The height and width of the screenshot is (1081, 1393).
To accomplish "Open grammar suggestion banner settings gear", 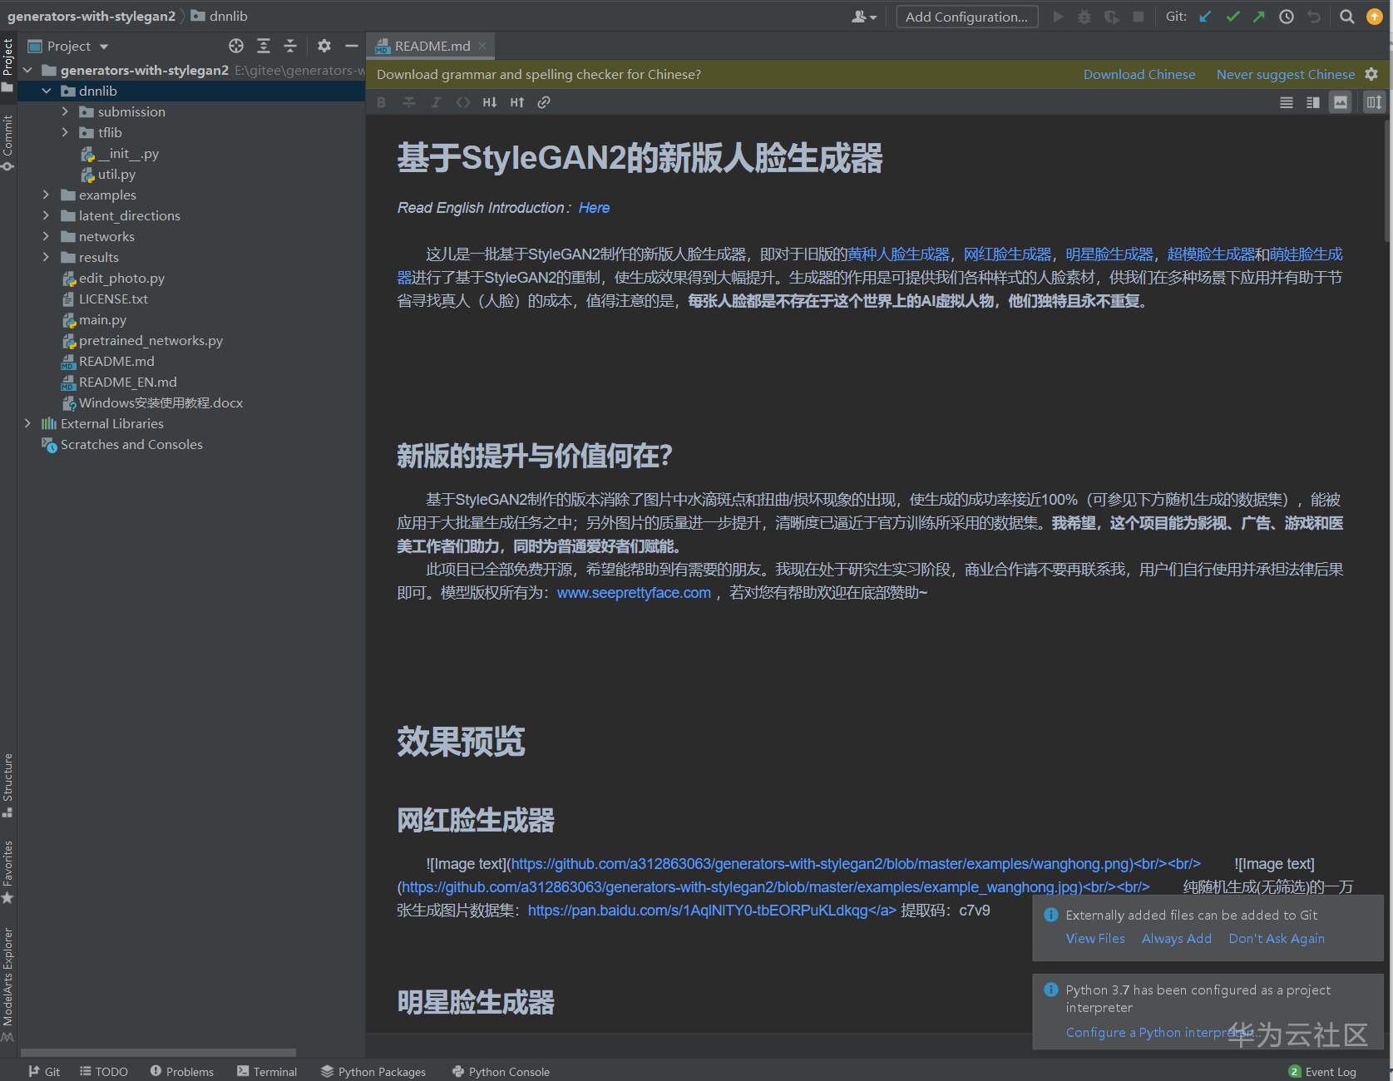I will (x=1371, y=74).
